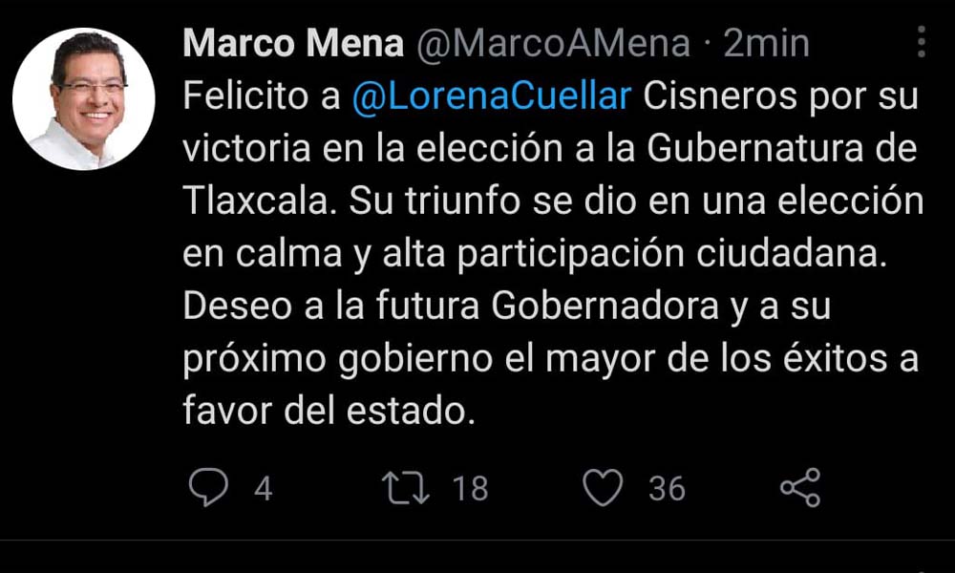The image size is (955, 573).
Task: Open the three-dot more options menu
Action: [922, 43]
